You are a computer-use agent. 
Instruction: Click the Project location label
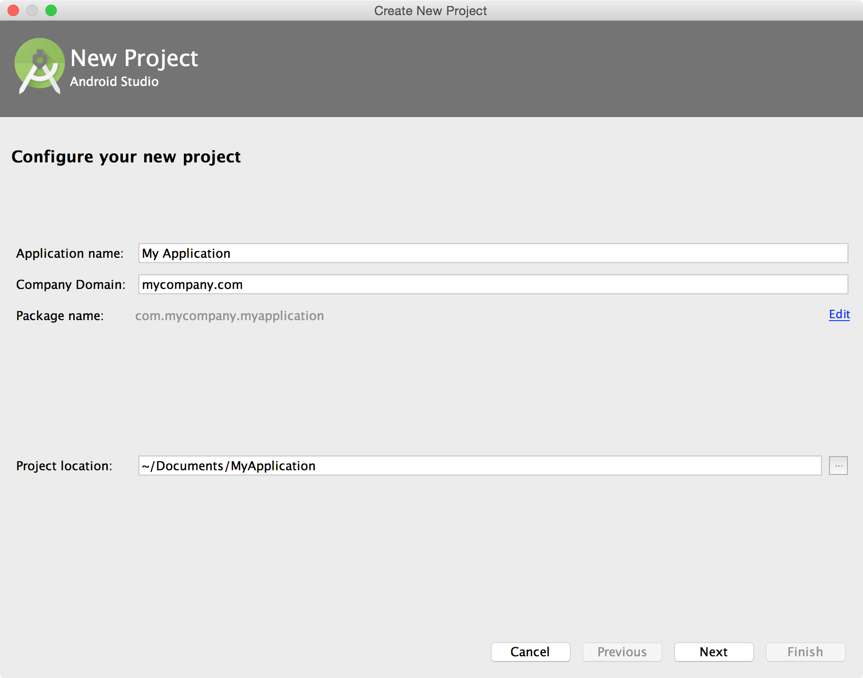tap(64, 466)
